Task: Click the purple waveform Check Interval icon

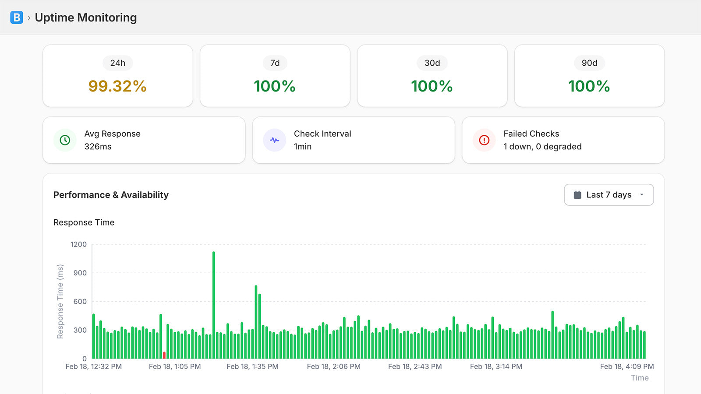Action: point(274,140)
